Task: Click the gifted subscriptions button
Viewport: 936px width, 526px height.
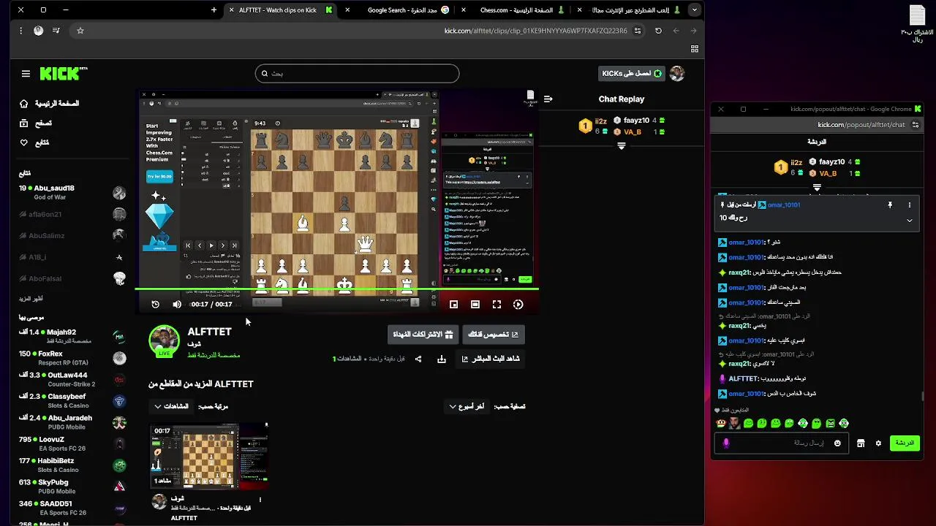Action: (423, 335)
